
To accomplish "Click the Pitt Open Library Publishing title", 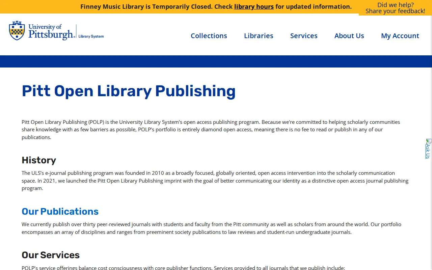I will [129, 91].
